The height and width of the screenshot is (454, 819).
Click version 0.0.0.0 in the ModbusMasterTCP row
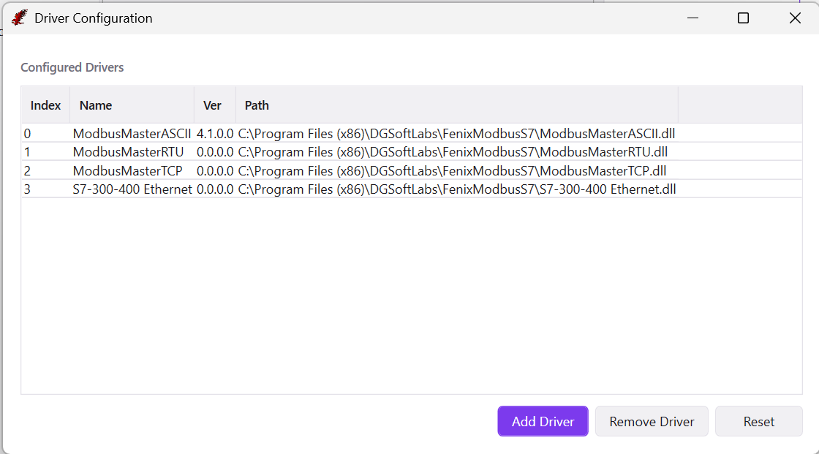click(215, 171)
